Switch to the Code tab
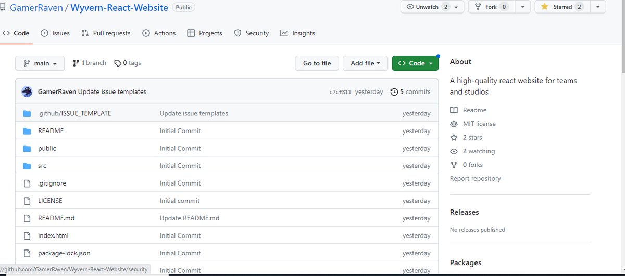The width and height of the screenshot is (625, 276). [x=16, y=33]
